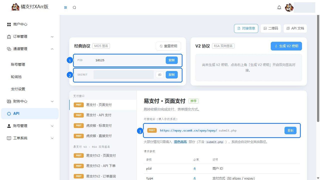Expand the 工单系统 submenu chevron
320x180 pixels.
click(x=52, y=138)
